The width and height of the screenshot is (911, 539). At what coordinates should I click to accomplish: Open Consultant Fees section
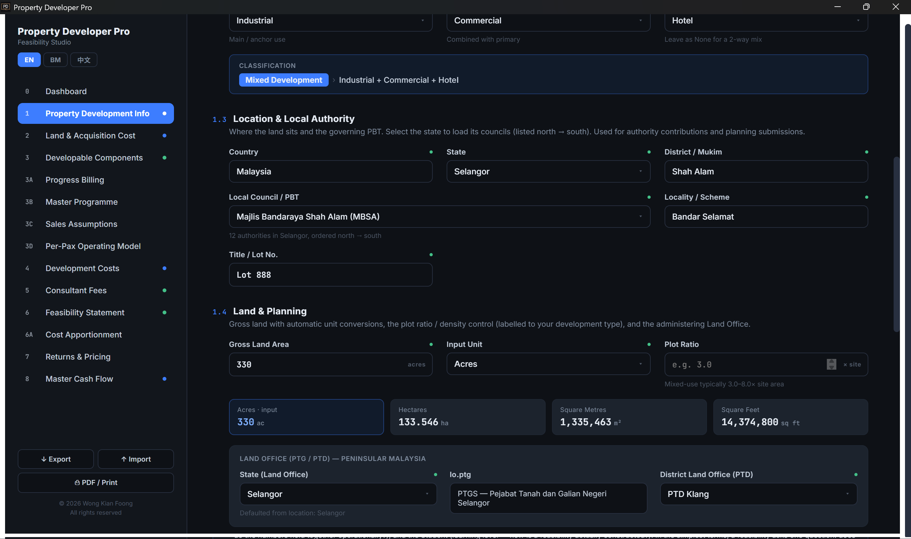coord(96,291)
